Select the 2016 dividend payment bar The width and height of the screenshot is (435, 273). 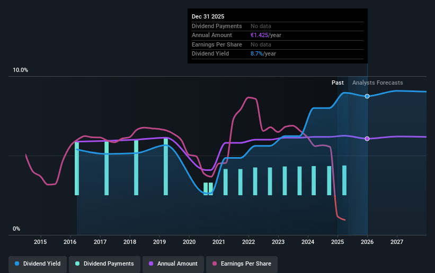[77, 169]
